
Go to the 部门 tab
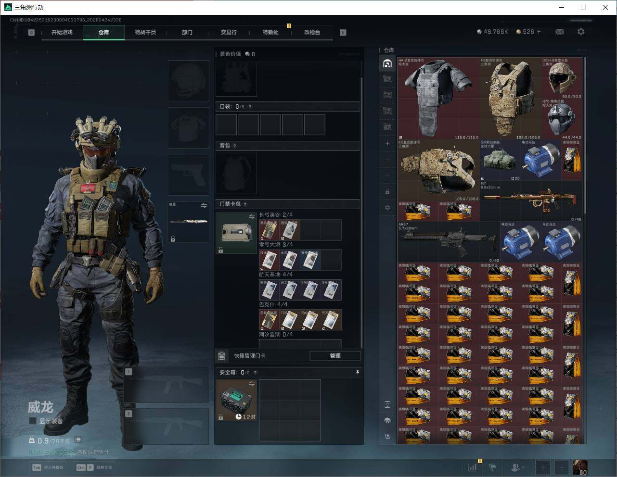click(187, 32)
